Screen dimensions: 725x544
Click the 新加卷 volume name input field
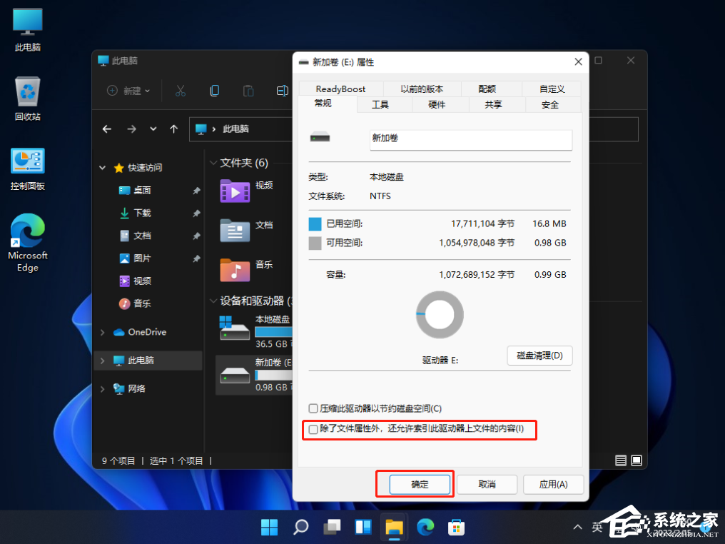[471, 139]
